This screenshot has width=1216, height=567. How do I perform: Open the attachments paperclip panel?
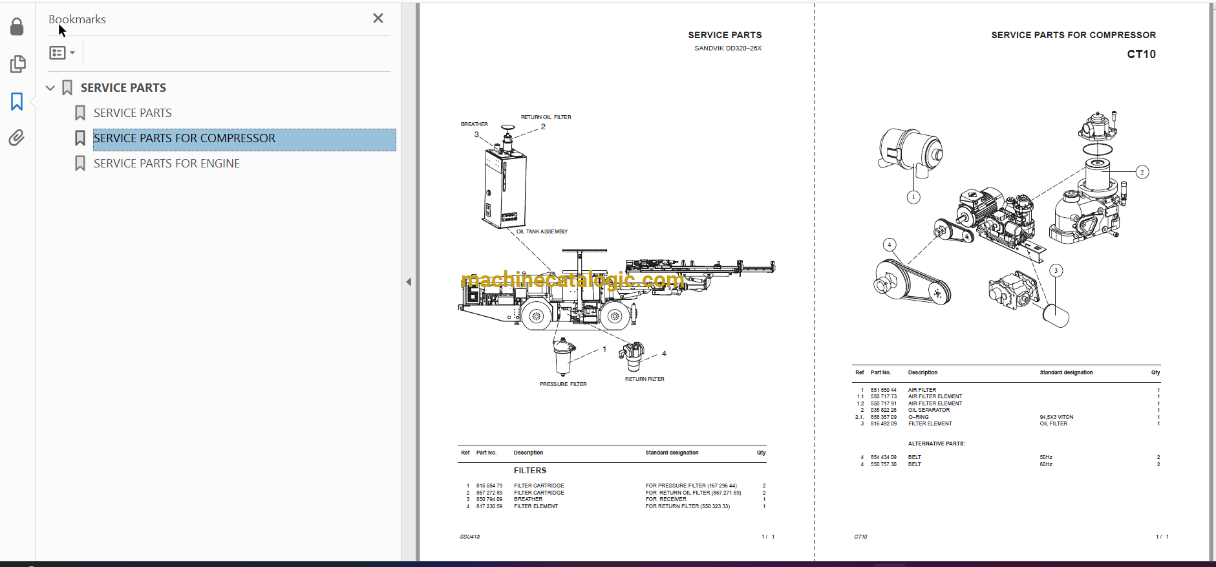(17, 138)
